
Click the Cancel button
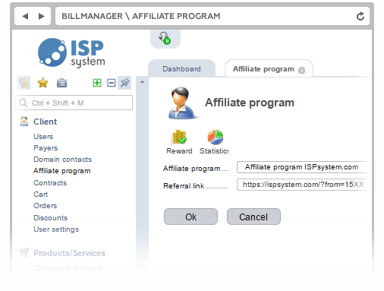pyautogui.click(x=253, y=217)
